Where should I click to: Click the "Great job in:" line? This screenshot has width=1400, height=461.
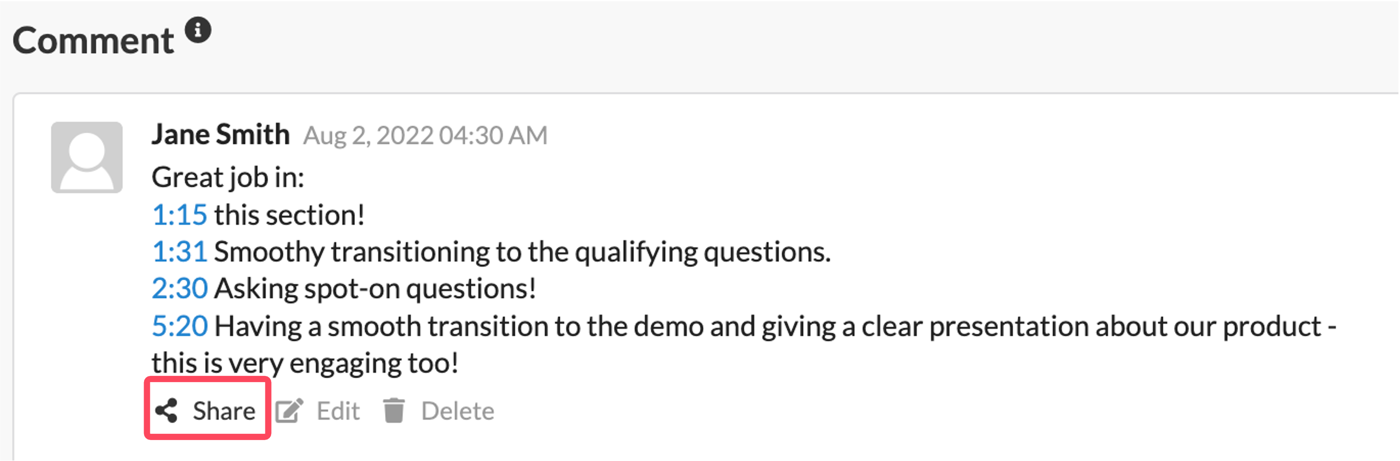pyautogui.click(x=228, y=178)
